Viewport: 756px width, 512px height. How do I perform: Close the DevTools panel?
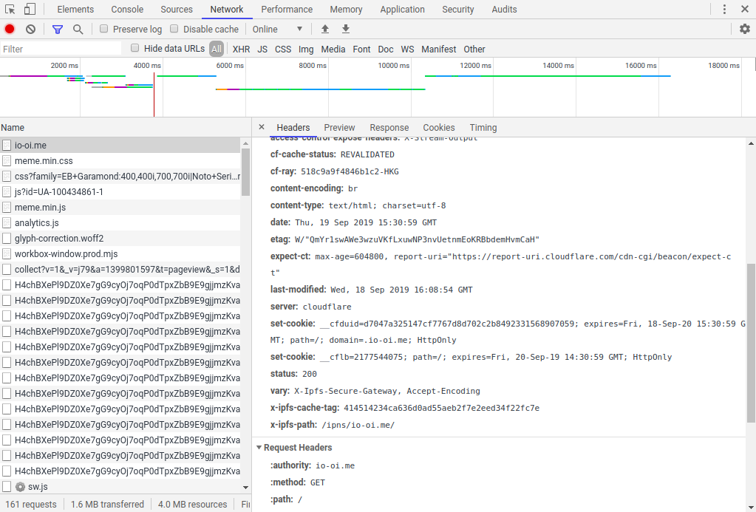[744, 9]
